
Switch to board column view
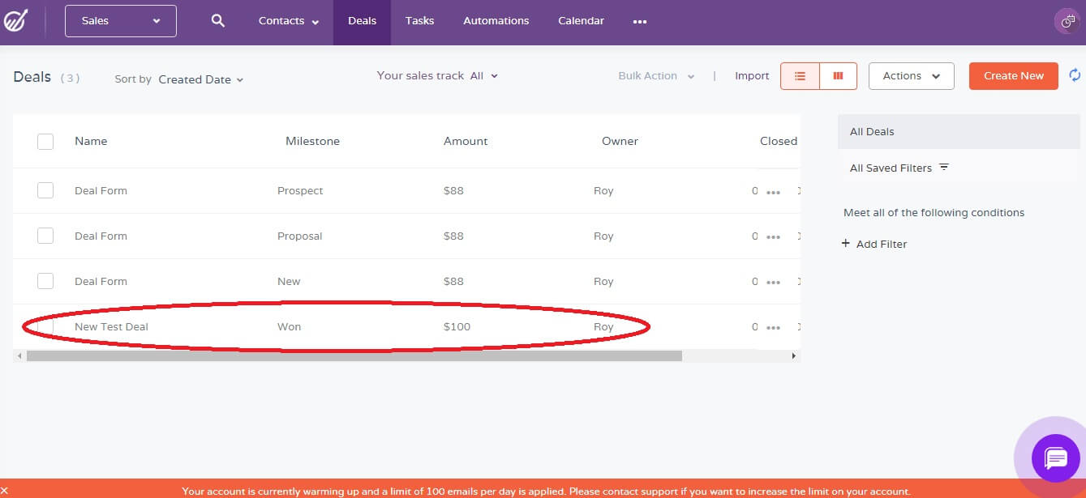pos(839,76)
